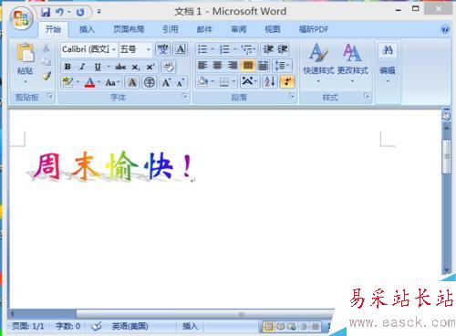The width and height of the screenshot is (456, 336).
Task: Run spelling check from status bar icon
Action: coord(97,327)
